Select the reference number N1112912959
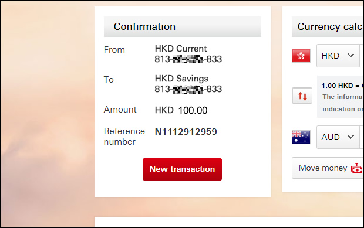Image resolution: width=364 pixels, height=228 pixels. pos(186,132)
